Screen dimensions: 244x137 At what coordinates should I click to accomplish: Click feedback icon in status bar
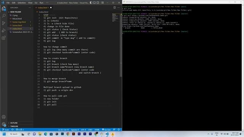click(x=114, y=129)
